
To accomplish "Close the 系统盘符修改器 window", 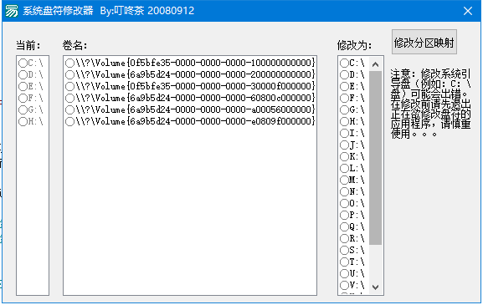I will (x=468, y=11).
